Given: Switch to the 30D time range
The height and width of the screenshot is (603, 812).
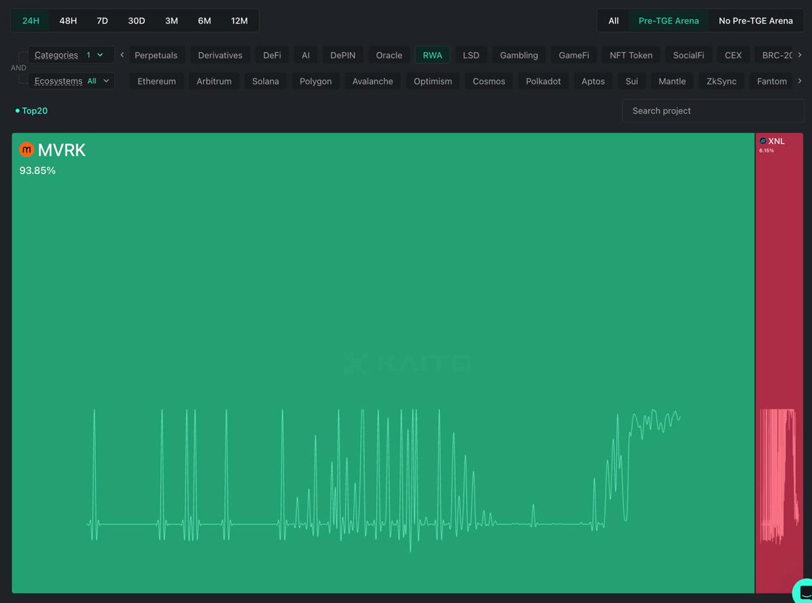Looking at the screenshot, I should (137, 21).
